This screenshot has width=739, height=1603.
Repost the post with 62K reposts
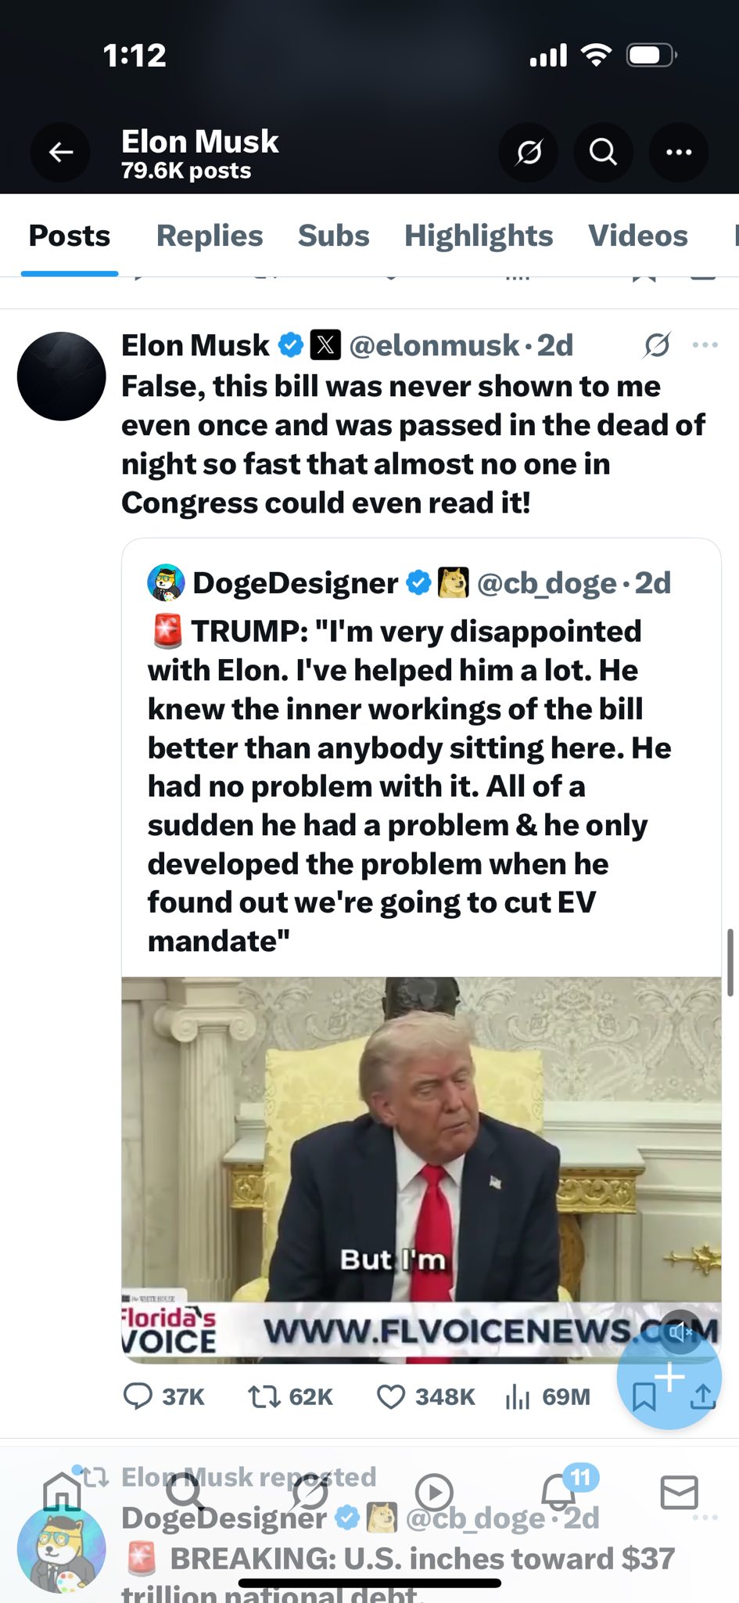pos(264,1396)
